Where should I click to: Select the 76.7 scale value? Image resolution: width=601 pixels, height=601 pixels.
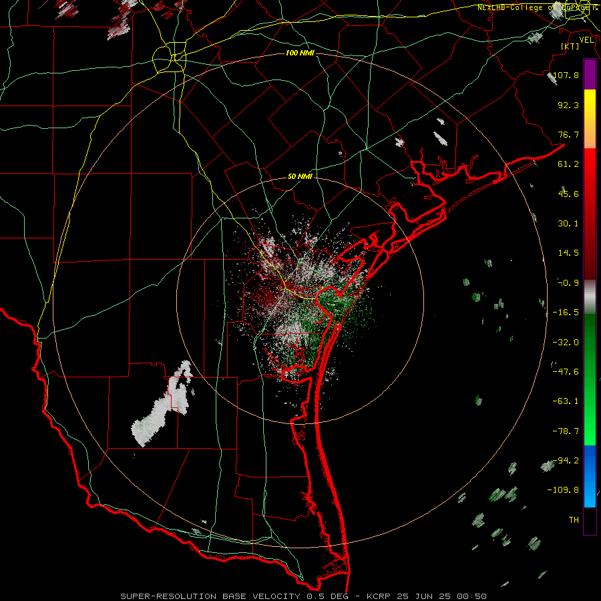click(x=568, y=134)
